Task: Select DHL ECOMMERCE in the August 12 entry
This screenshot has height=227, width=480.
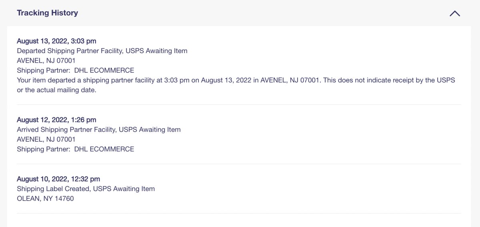Action: [x=104, y=149]
